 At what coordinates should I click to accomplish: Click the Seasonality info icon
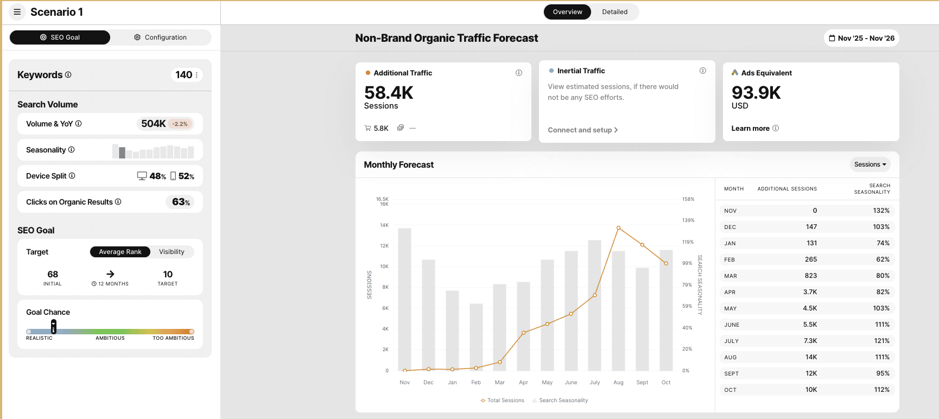(71, 150)
